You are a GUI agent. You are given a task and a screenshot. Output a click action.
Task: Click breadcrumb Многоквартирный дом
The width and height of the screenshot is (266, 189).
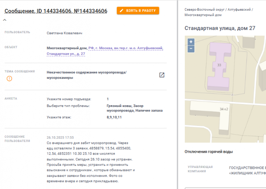[x=203, y=15]
